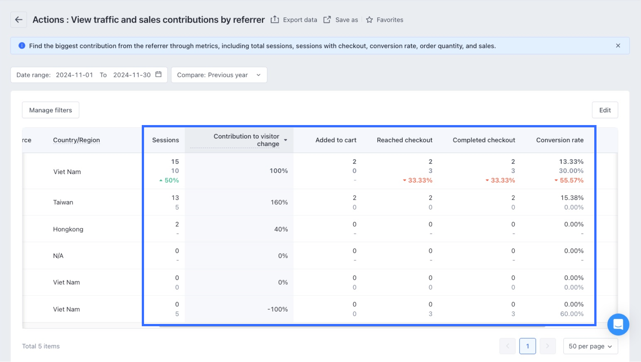Click the next page arrow
The height and width of the screenshot is (362, 641).
547,346
